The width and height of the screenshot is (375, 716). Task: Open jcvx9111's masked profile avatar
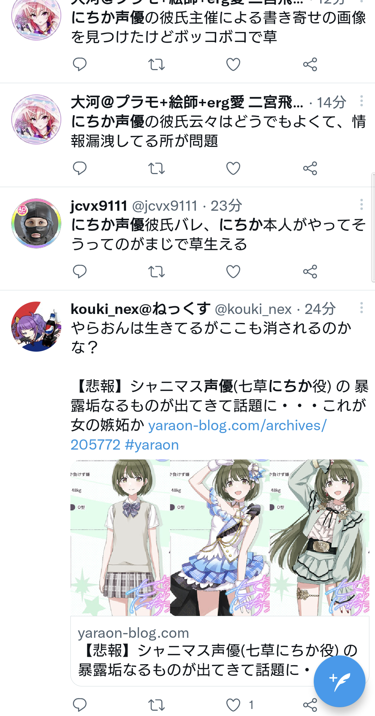(36, 223)
